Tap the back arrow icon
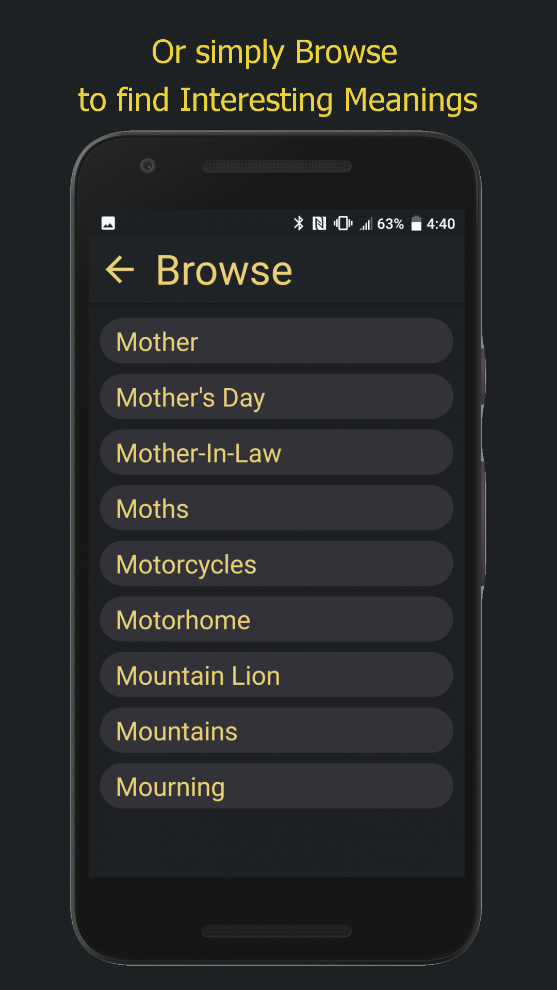Viewport: 557px width, 990px height. 120,270
